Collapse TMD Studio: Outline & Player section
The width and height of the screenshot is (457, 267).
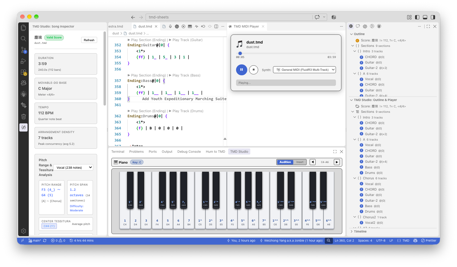[x=375, y=100]
